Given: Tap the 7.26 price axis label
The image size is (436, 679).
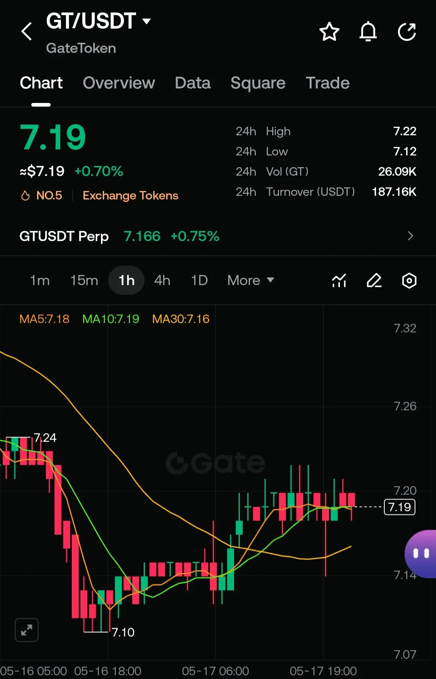Looking at the screenshot, I should (x=405, y=406).
